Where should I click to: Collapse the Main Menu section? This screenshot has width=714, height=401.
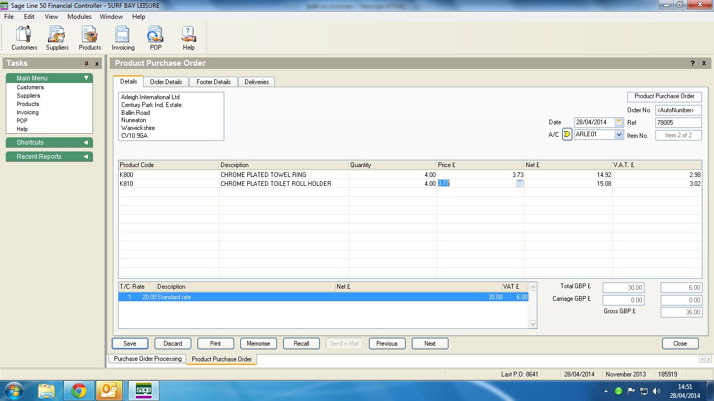pos(86,78)
